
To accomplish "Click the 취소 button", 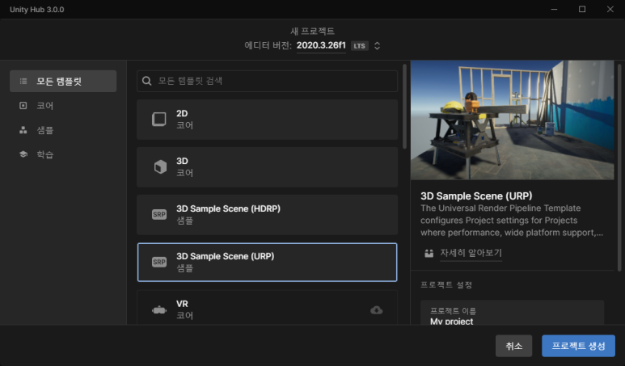I will click(x=513, y=346).
